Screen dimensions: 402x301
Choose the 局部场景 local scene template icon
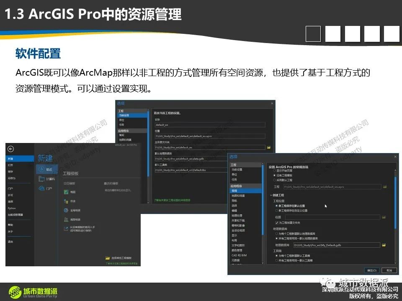click(x=66, y=219)
